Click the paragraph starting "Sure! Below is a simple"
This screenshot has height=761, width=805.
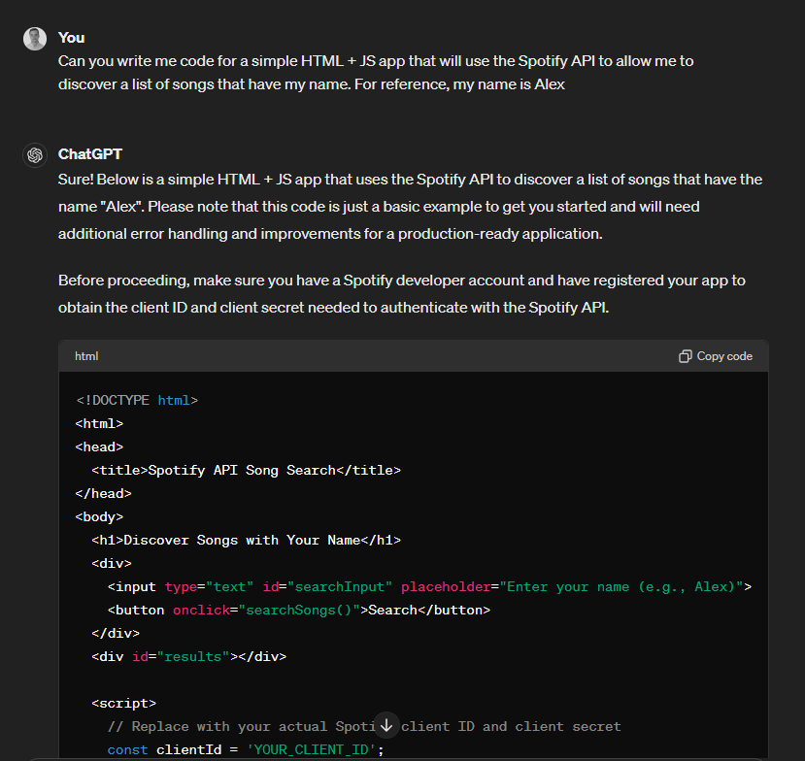point(410,207)
